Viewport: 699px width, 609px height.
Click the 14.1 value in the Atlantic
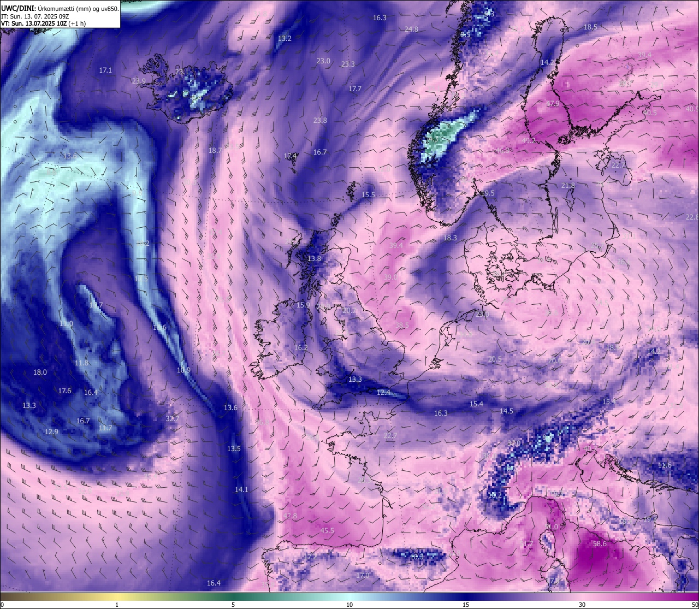[x=241, y=489]
